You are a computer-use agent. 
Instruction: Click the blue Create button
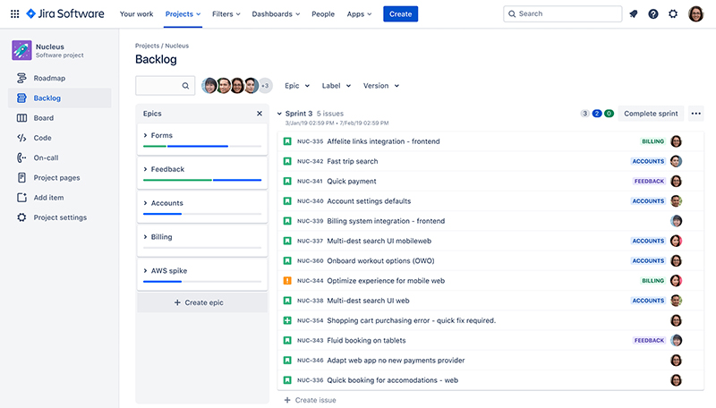pos(401,14)
